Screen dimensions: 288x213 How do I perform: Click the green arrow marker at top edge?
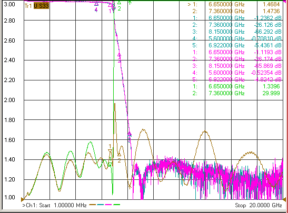pos(130,3)
